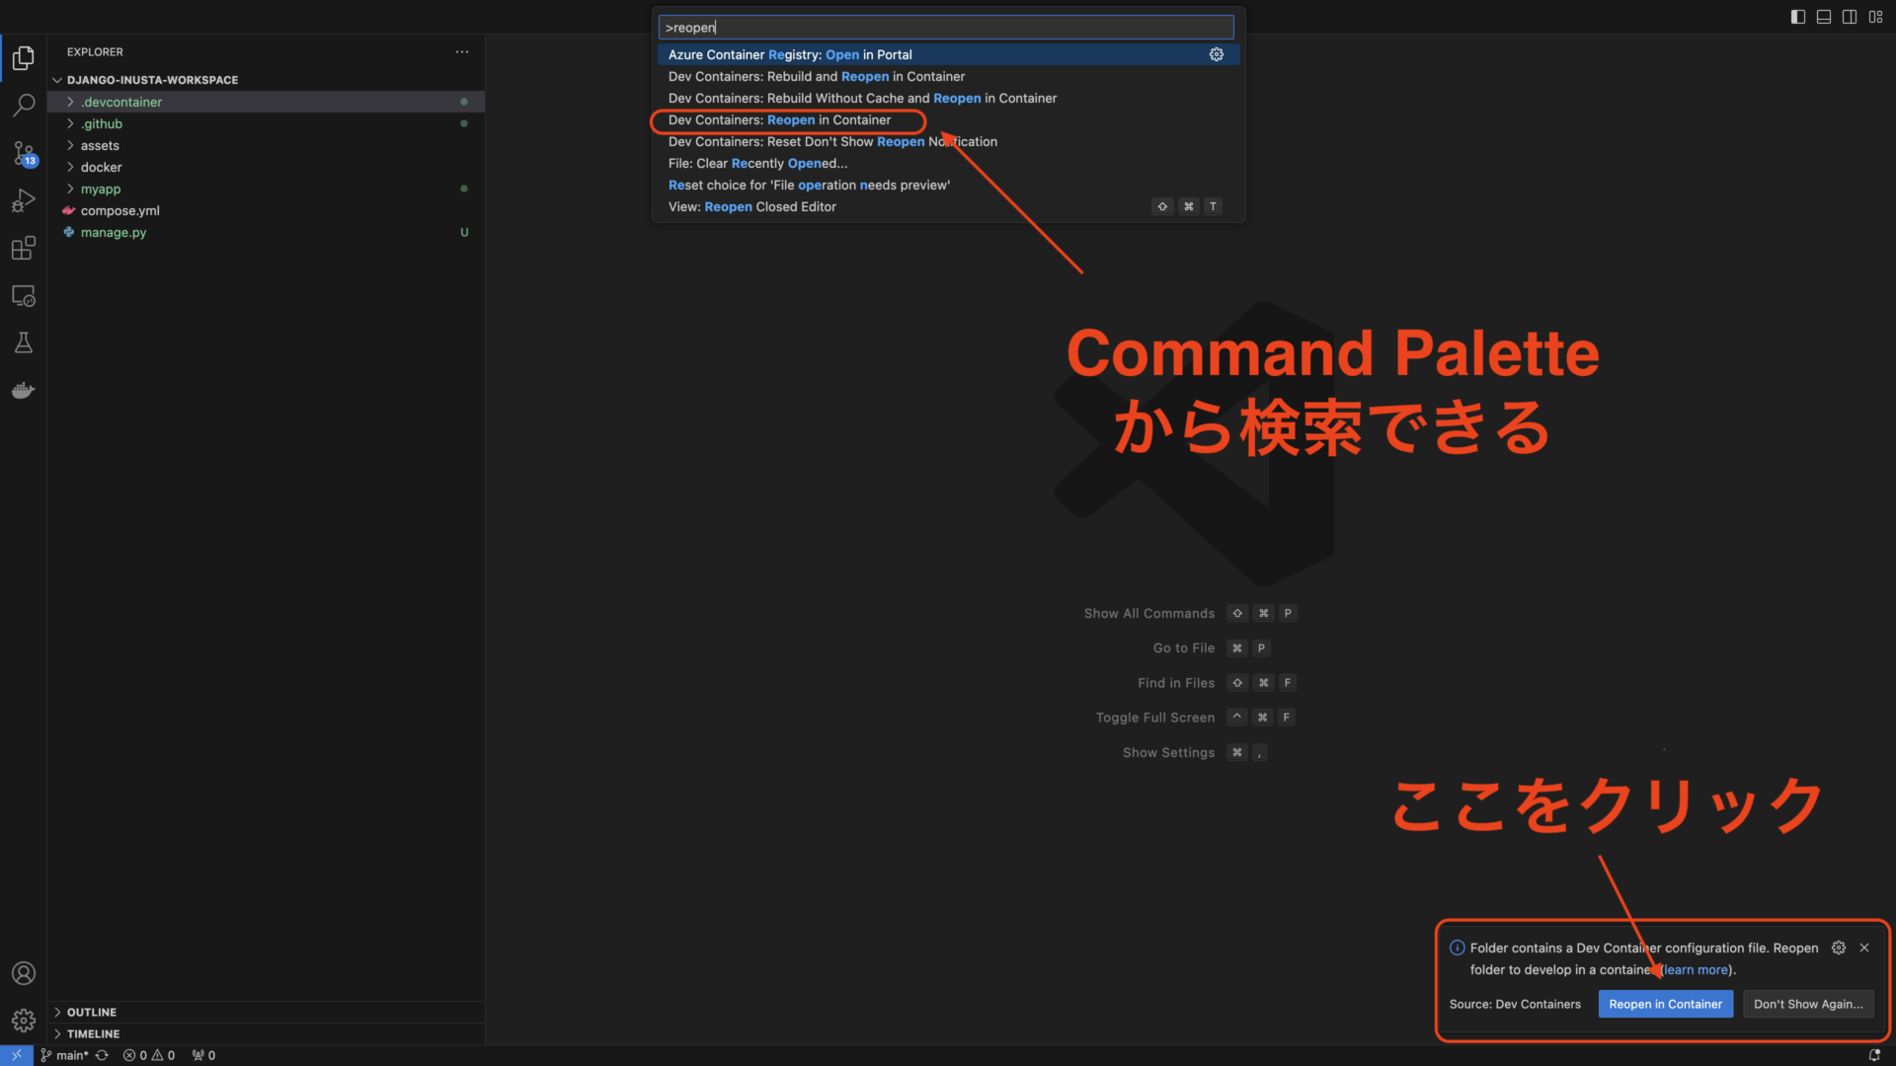Configure keybinding gear for Azure Container Registry command

(x=1217, y=54)
